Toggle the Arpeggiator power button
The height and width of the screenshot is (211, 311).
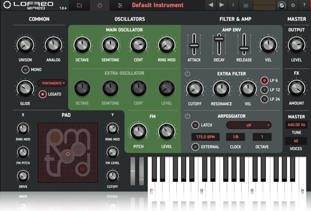188,116
